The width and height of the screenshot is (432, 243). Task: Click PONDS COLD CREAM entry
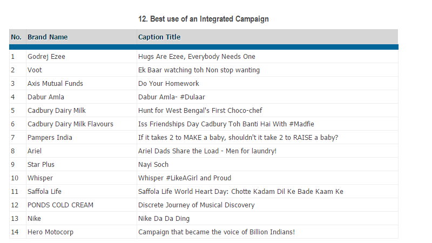(60, 205)
